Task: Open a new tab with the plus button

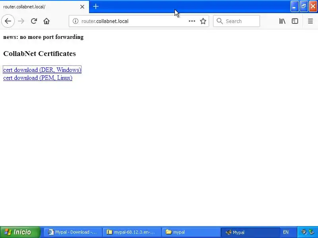Action: point(96,6)
